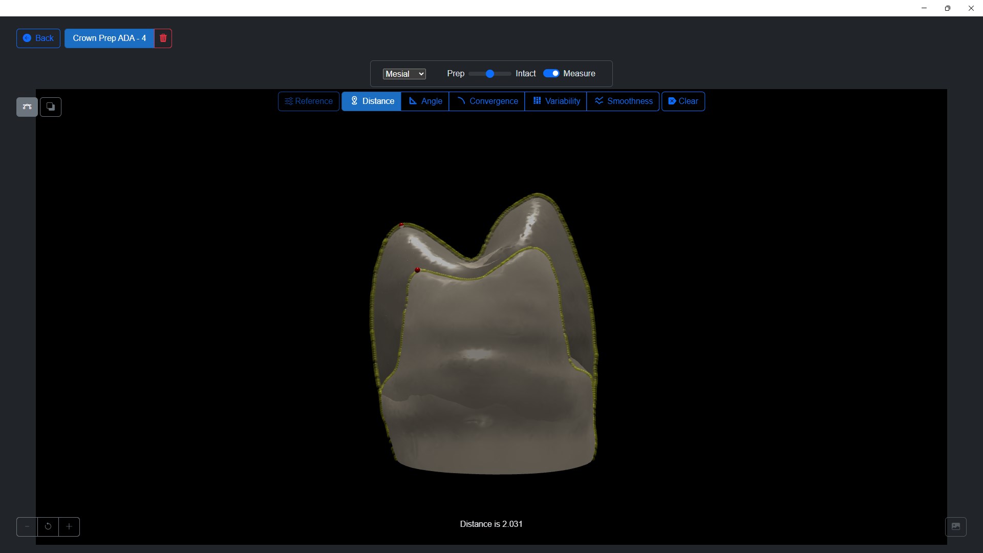Open the Variability analysis tool

click(555, 101)
